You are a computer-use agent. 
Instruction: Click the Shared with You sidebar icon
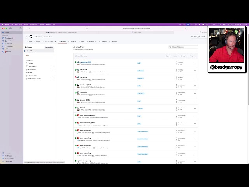[3, 159]
